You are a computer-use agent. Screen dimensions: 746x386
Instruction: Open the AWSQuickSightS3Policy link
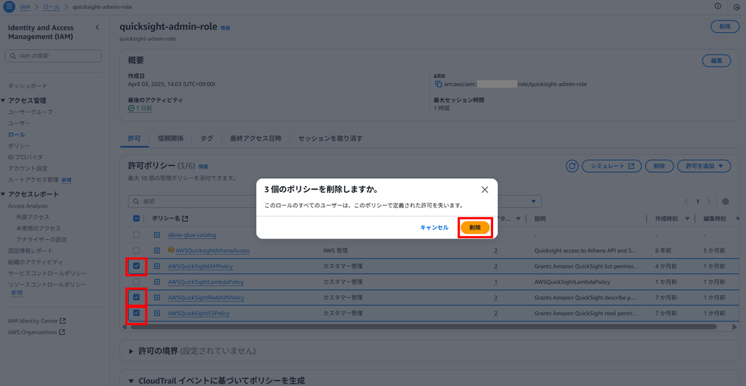[199, 313]
